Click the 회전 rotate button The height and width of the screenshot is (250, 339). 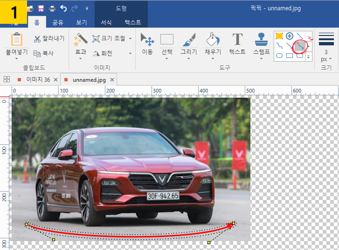click(102, 53)
